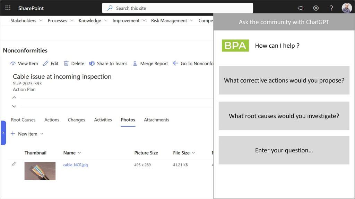Open the SharePoint app launcher grid
The width and height of the screenshot is (355, 199).
point(8,8)
